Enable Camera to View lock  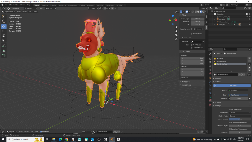coord(191,48)
